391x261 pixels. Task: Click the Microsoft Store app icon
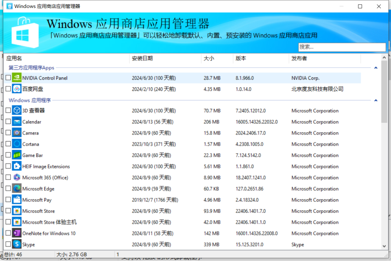tap(17, 211)
